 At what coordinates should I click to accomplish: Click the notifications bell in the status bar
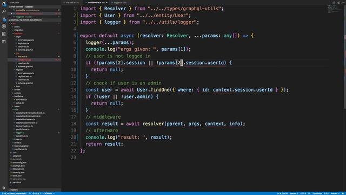(x=343, y=193)
